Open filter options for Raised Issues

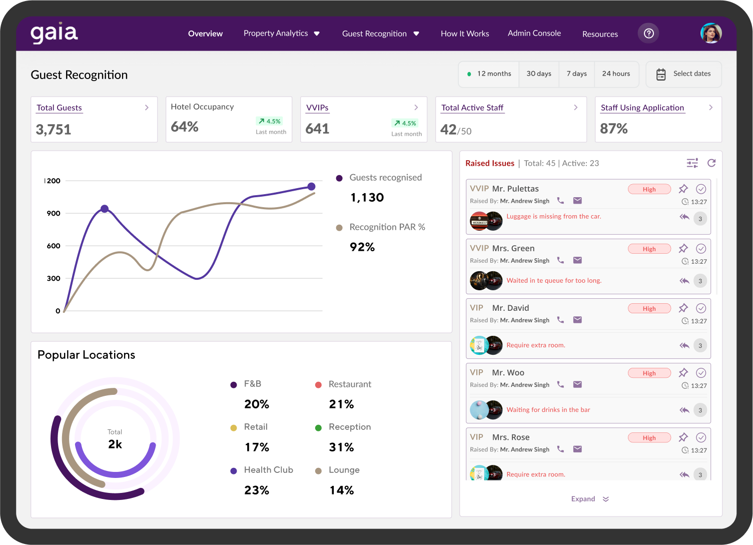(x=692, y=163)
